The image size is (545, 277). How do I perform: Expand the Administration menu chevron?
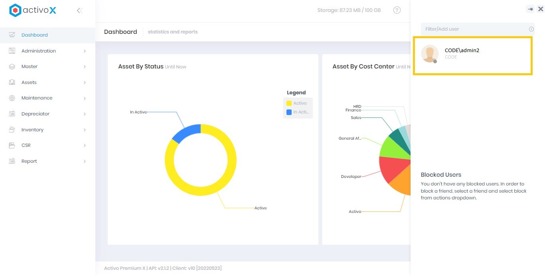(85, 51)
